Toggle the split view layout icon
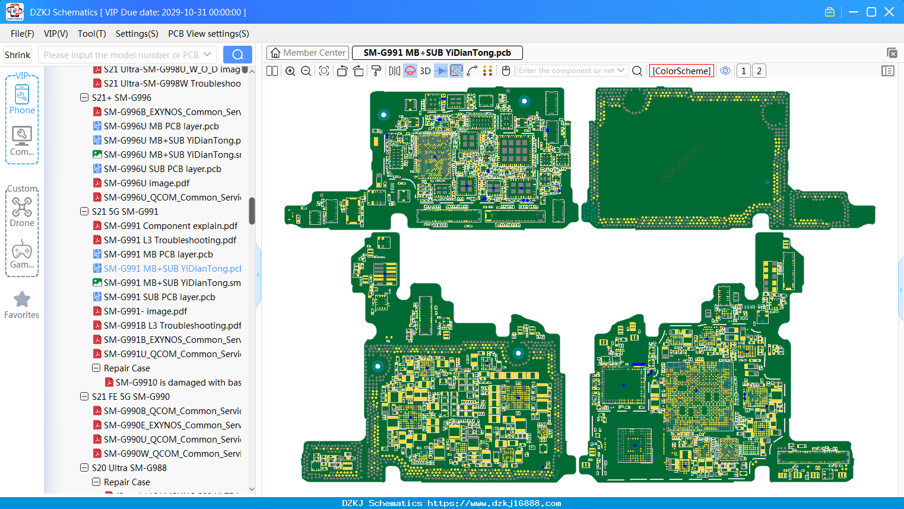The image size is (904, 509). [272, 71]
